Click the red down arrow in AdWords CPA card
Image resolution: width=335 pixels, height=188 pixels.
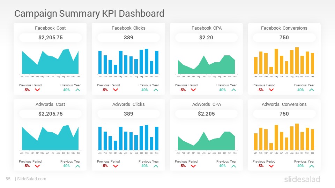coord(193,166)
